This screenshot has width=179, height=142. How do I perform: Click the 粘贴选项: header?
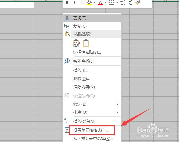coord(82,34)
